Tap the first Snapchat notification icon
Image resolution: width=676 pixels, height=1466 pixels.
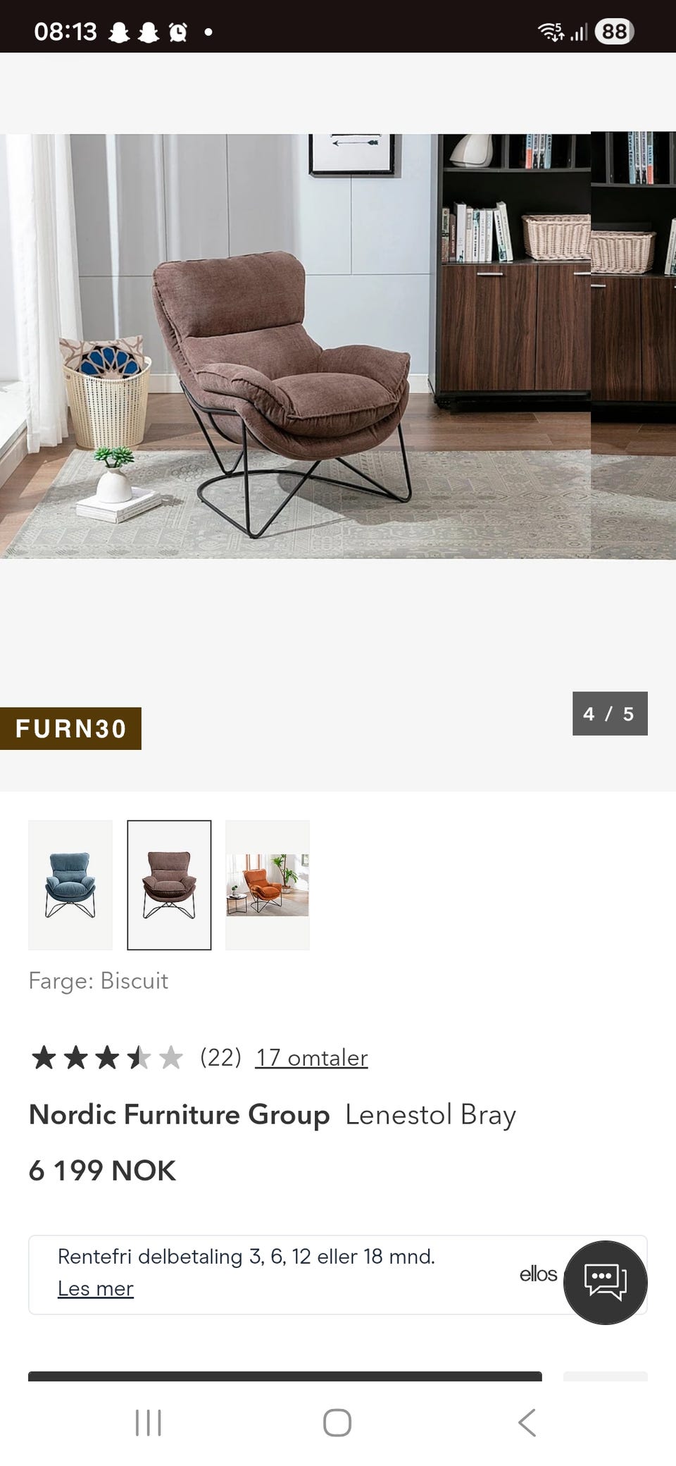(x=119, y=32)
